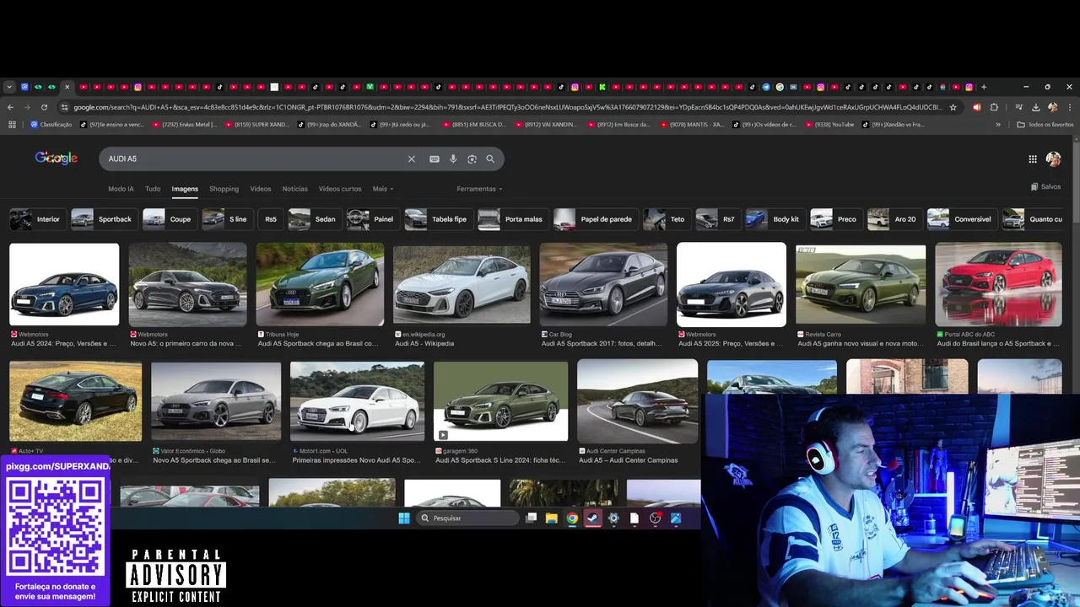The height and width of the screenshot is (607, 1080).
Task: Open the bookmarks apps grid icon
Action: 12,125
